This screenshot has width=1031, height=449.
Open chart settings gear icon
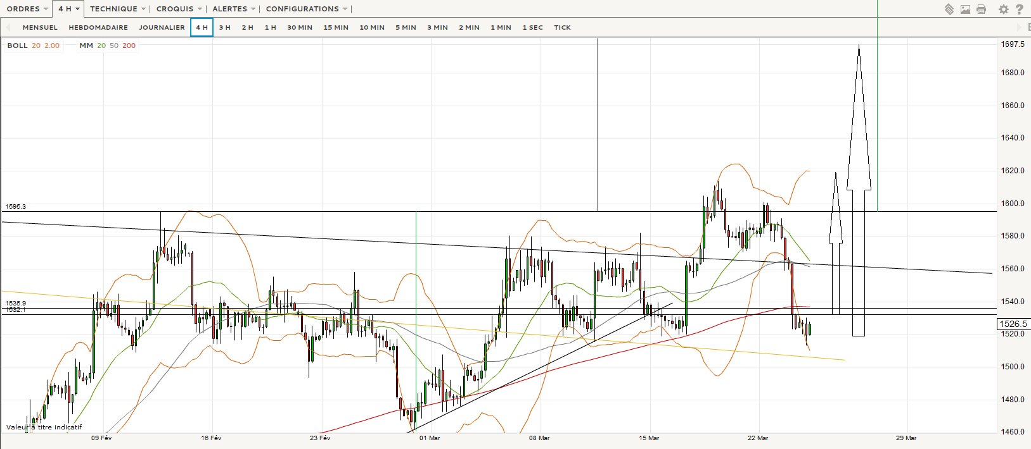[1003, 9]
